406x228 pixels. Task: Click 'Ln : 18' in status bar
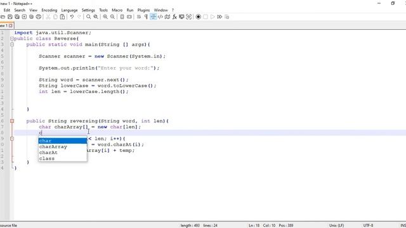[x=254, y=225]
